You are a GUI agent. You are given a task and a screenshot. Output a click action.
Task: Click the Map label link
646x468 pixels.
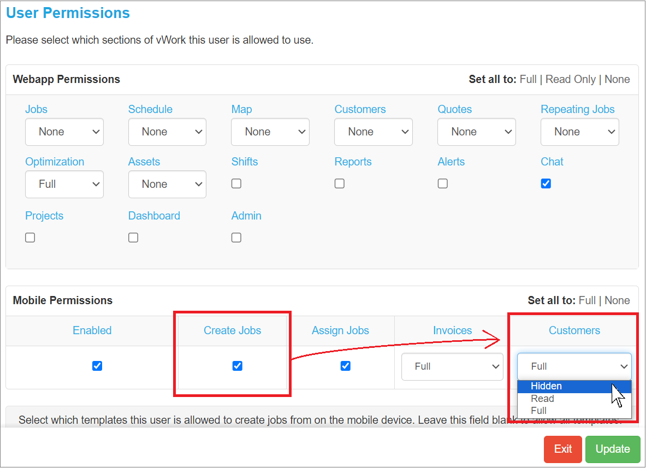(x=241, y=109)
